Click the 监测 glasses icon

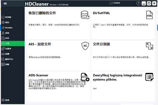click(3, 54)
